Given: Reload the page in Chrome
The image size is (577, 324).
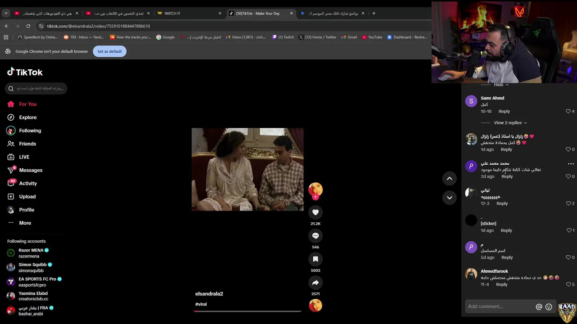Looking at the screenshot, I should (x=28, y=26).
